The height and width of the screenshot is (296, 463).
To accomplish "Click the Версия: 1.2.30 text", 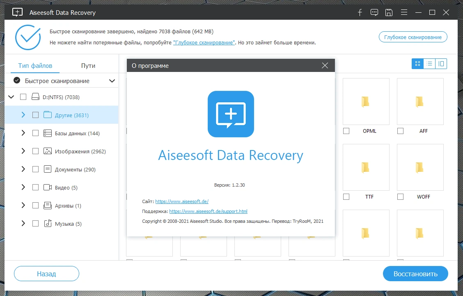I will 229,185.
